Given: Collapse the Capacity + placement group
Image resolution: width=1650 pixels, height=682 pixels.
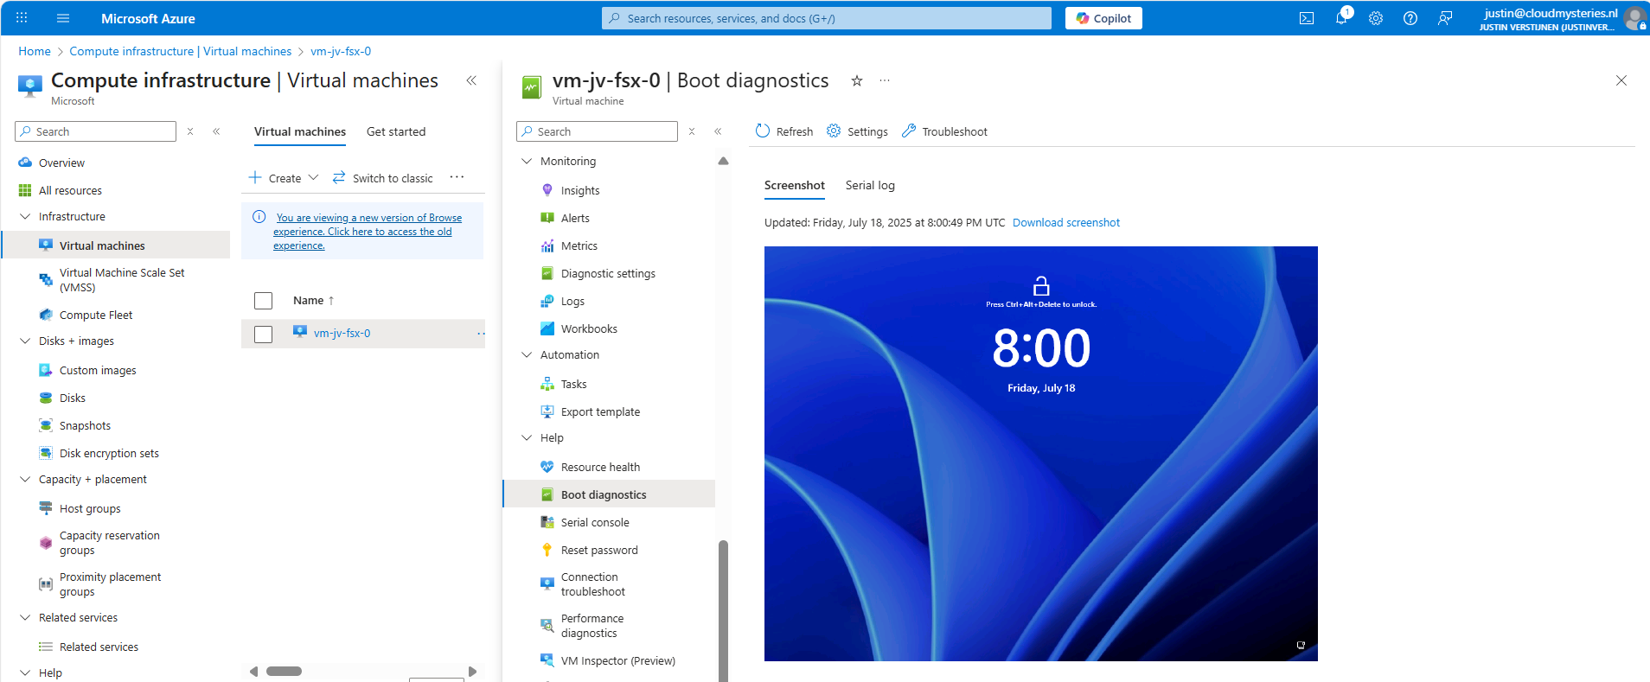Looking at the screenshot, I should [25, 480].
